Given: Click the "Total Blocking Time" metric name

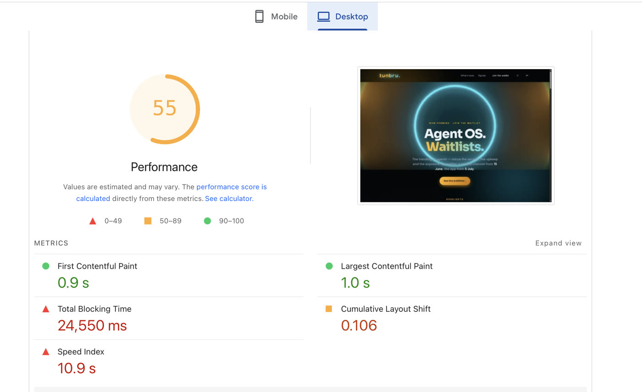Looking at the screenshot, I should 94,309.
